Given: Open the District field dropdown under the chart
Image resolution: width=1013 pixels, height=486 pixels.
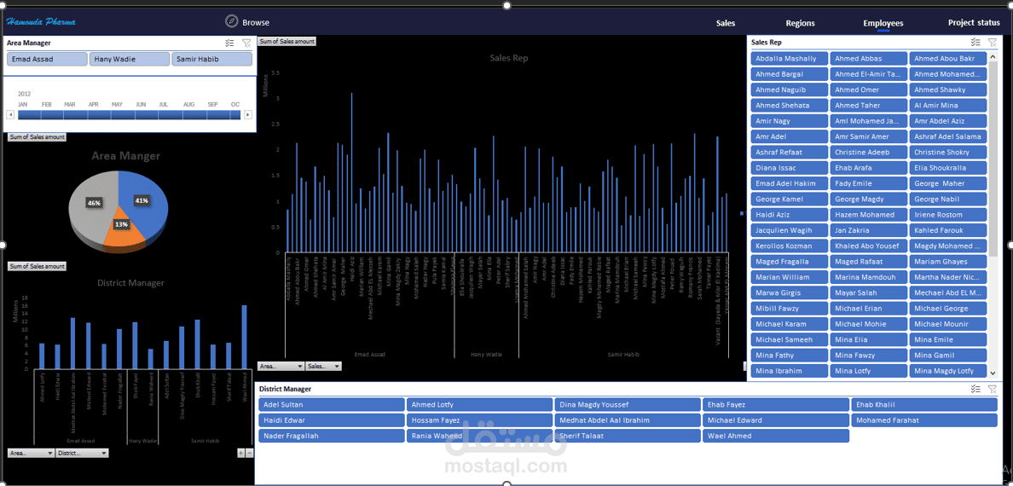Looking at the screenshot, I should tap(82, 454).
